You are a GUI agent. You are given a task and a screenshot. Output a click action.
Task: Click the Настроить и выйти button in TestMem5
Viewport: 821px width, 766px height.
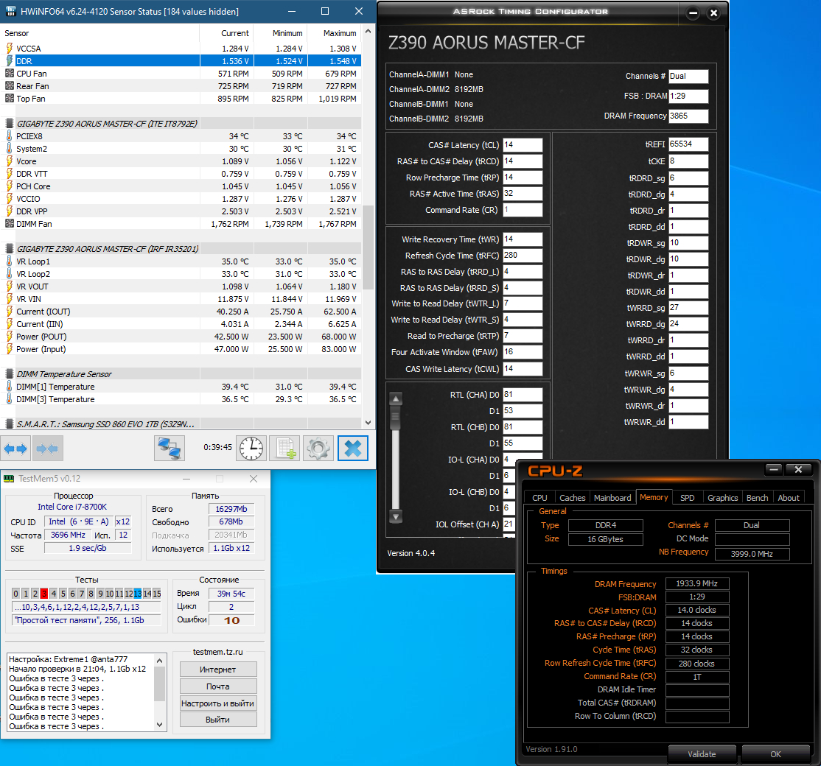pyautogui.click(x=218, y=703)
